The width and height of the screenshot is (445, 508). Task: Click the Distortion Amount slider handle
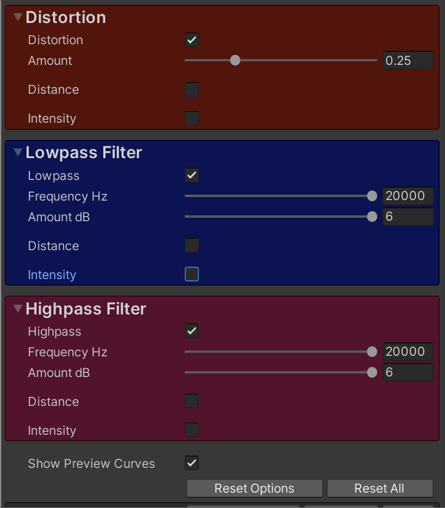pos(235,60)
